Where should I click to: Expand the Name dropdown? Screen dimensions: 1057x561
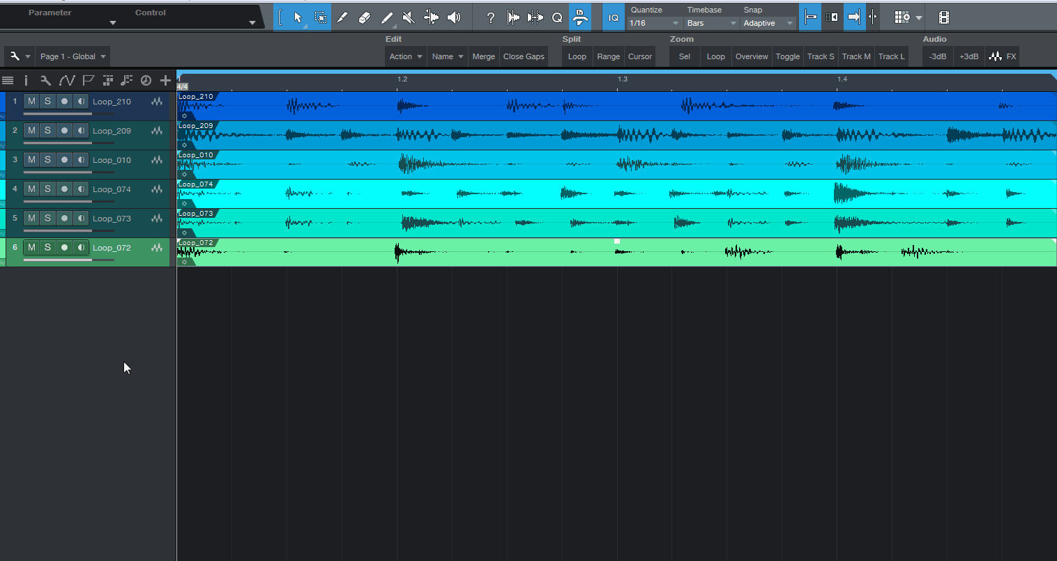tap(447, 56)
